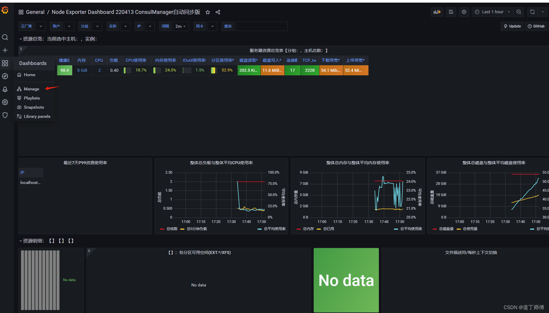
Task: Click the localhost row in P99 table
Action: click(30, 183)
